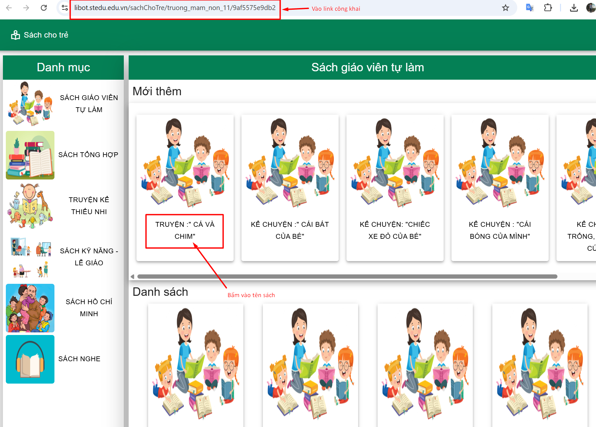596x427 pixels.
Task: Click the address bar URL field
Action: (x=175, y=8)
